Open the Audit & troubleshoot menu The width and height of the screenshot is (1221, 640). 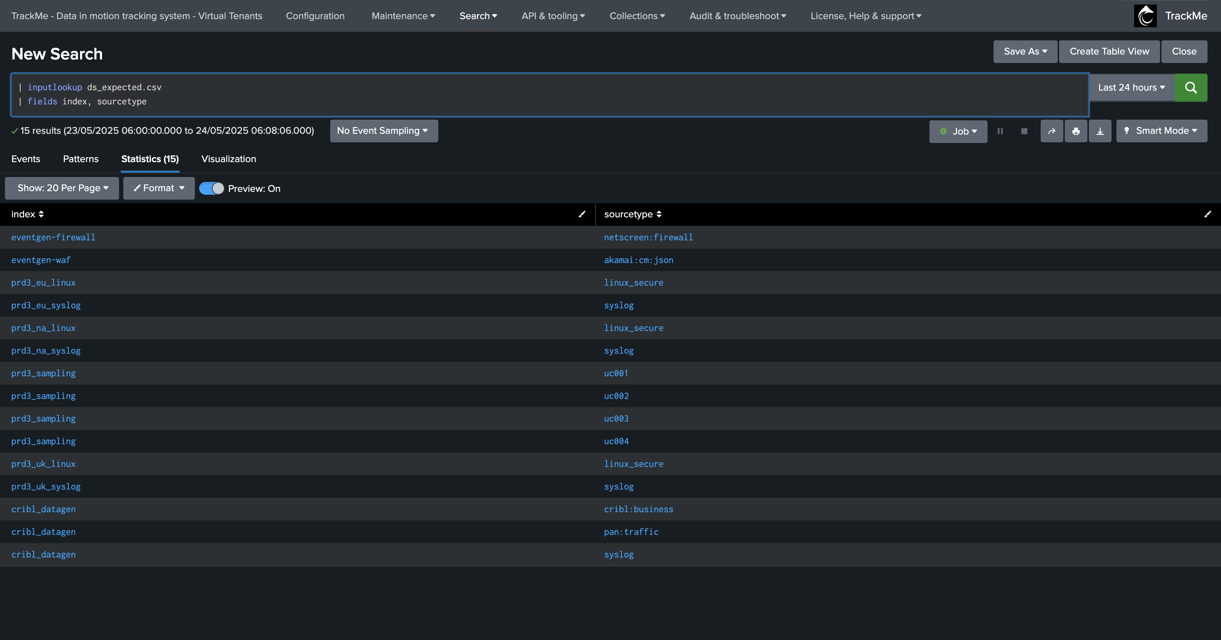point(737,16)
